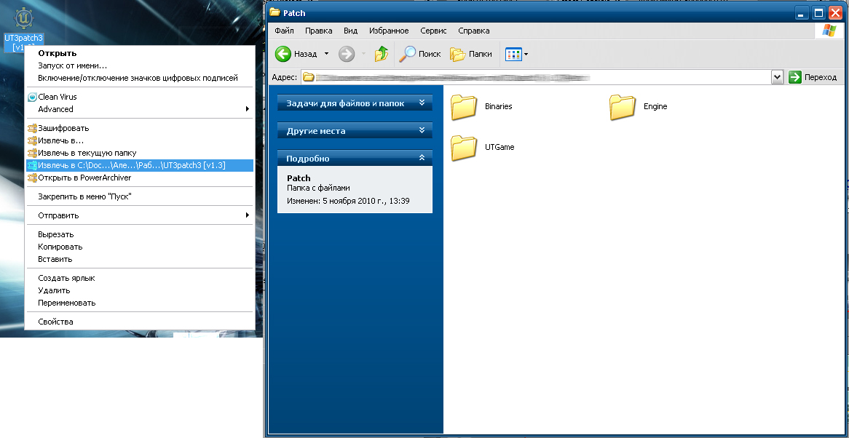
Task: Expand the address bar dropdown
Action: (x=777, y=77)
